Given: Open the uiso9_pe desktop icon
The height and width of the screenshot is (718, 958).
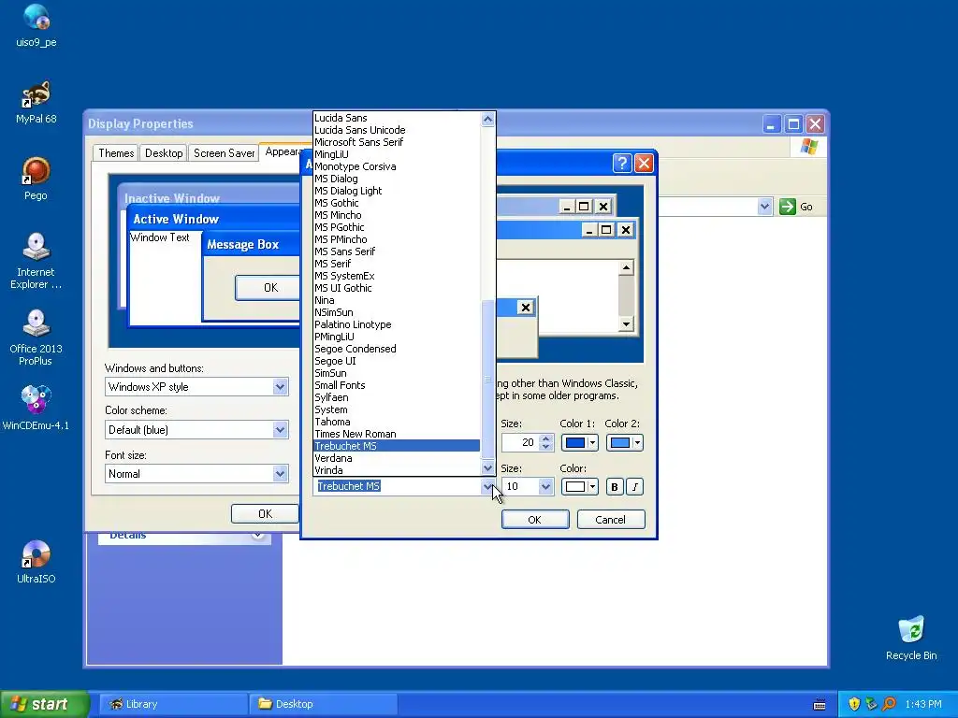Looking at the screenshot, I should [36, 24].
